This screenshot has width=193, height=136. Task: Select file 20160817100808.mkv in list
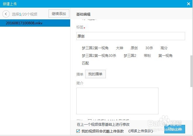[35, 23]
